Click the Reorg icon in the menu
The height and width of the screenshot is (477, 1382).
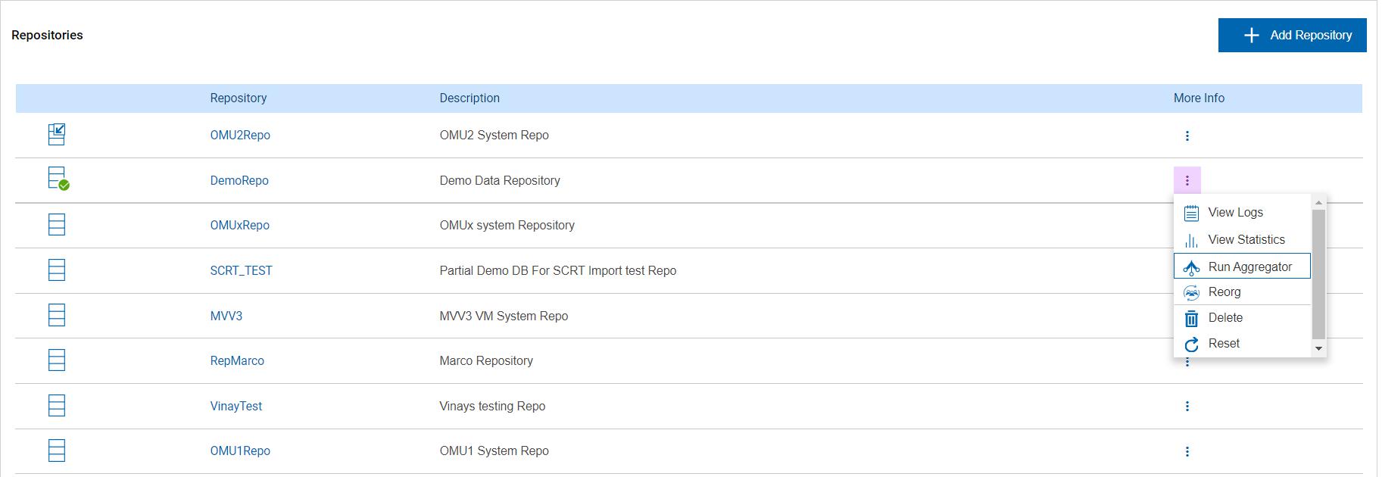coord(1191,292)
